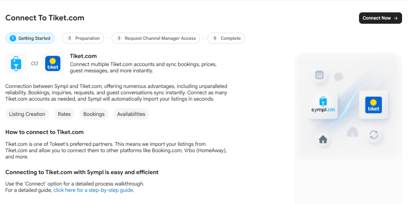This screenshot has height=204, width=408.
Task: Jump to the Complete step
Action: pos(226,38)
